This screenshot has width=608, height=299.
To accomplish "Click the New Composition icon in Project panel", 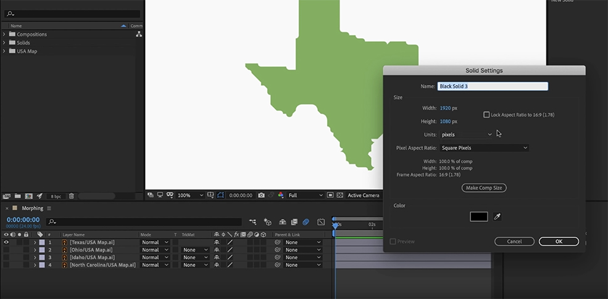I will click(x=28, y=197).
